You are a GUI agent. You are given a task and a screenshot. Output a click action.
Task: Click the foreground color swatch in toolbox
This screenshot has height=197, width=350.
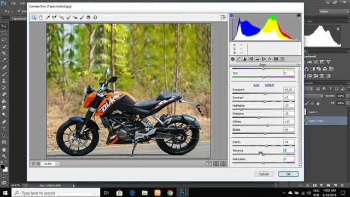pyautogui.click(x=2, y=167)
